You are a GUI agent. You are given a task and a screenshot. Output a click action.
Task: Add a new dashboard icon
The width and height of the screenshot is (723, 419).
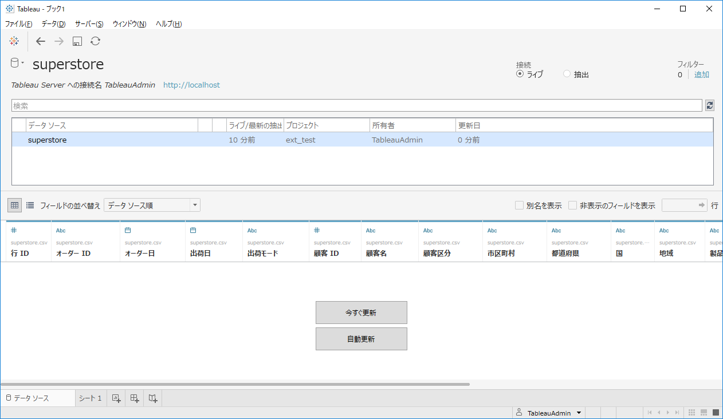click(x=135, y=398)
